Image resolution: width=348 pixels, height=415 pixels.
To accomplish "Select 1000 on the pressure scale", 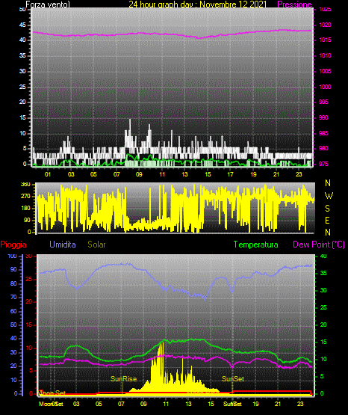I will [325, 87].
